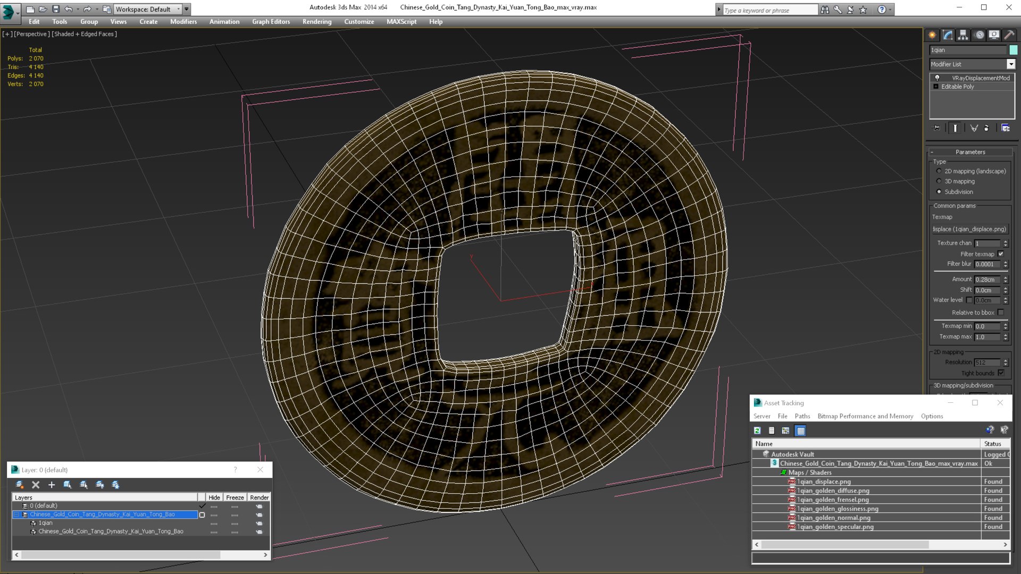This screenshot has height=574, width=1021.
Task: Click Create New Layer icon
Action: tap(20, 485)
